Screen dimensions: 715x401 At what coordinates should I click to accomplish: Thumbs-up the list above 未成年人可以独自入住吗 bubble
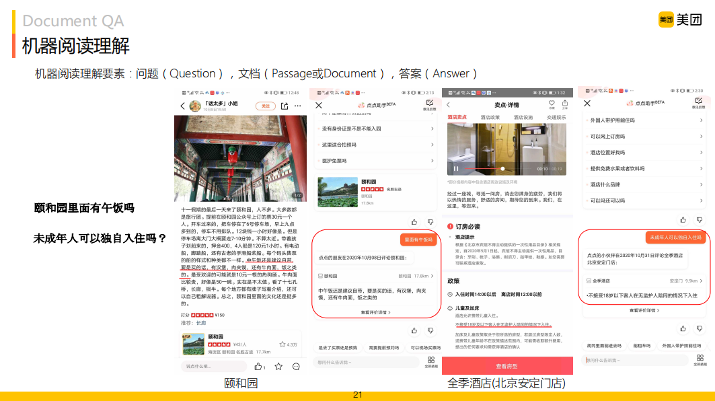[x=683, y=220]
